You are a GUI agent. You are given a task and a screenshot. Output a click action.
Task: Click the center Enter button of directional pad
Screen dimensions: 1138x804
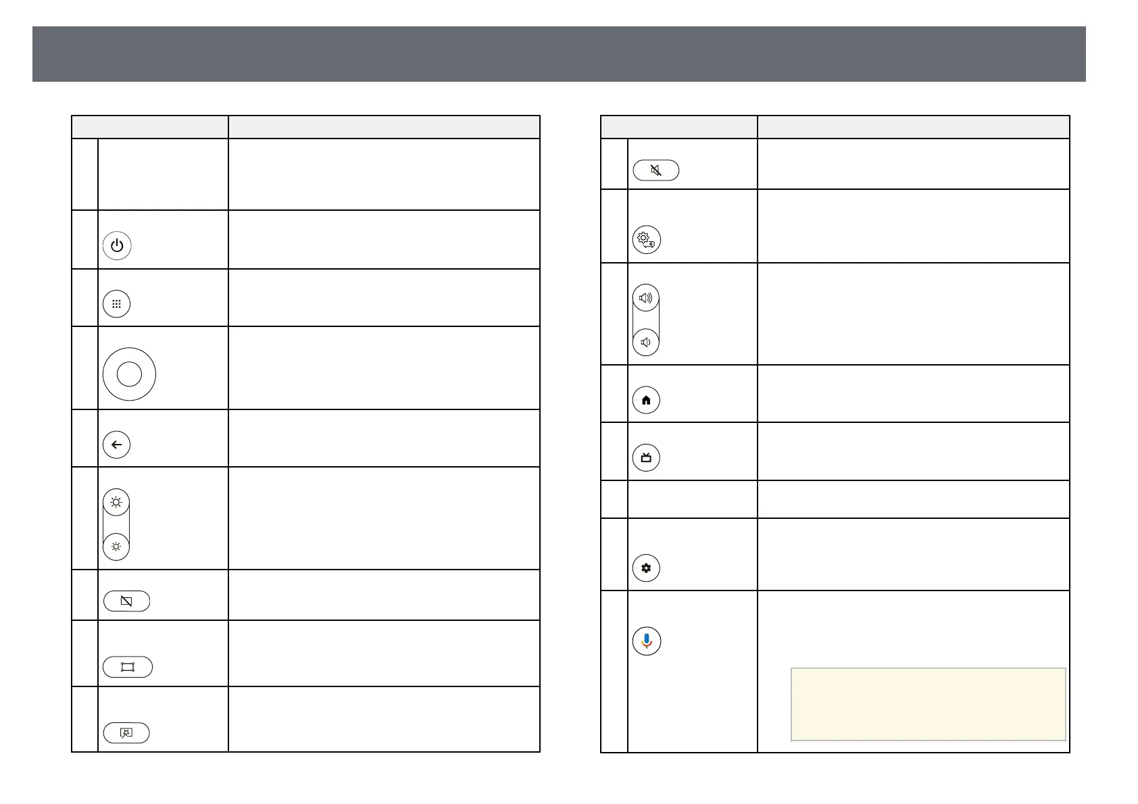pyautogui.click(x=129, y=374)
